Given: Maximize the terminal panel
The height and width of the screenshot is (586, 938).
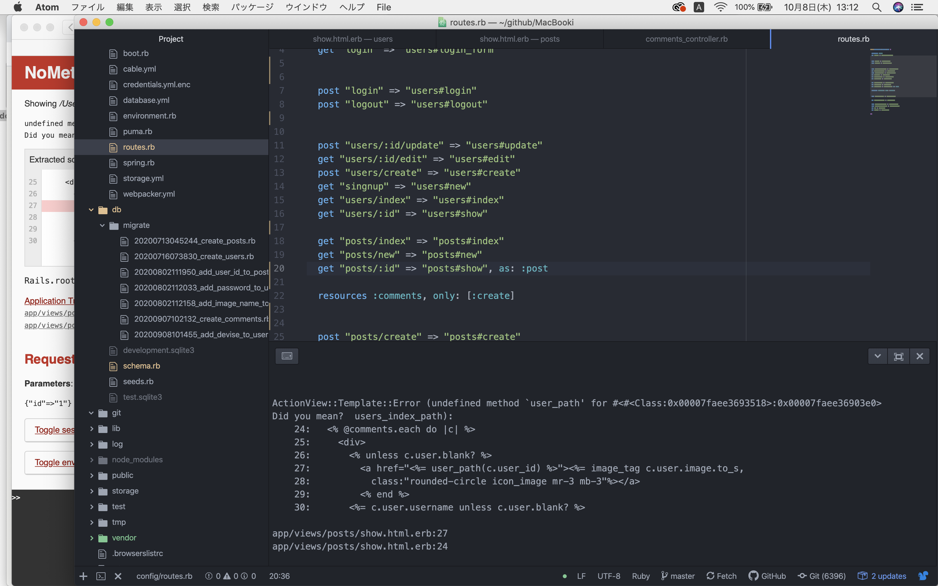Looking at the screenshot, I should (899, 356).
